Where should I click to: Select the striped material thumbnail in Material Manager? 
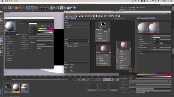25,87
